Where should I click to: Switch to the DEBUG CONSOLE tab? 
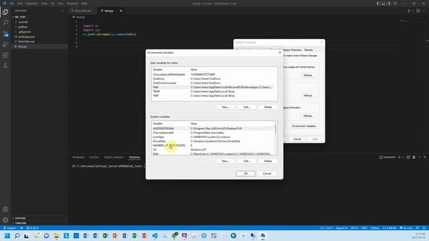click(x=113, y=157)
